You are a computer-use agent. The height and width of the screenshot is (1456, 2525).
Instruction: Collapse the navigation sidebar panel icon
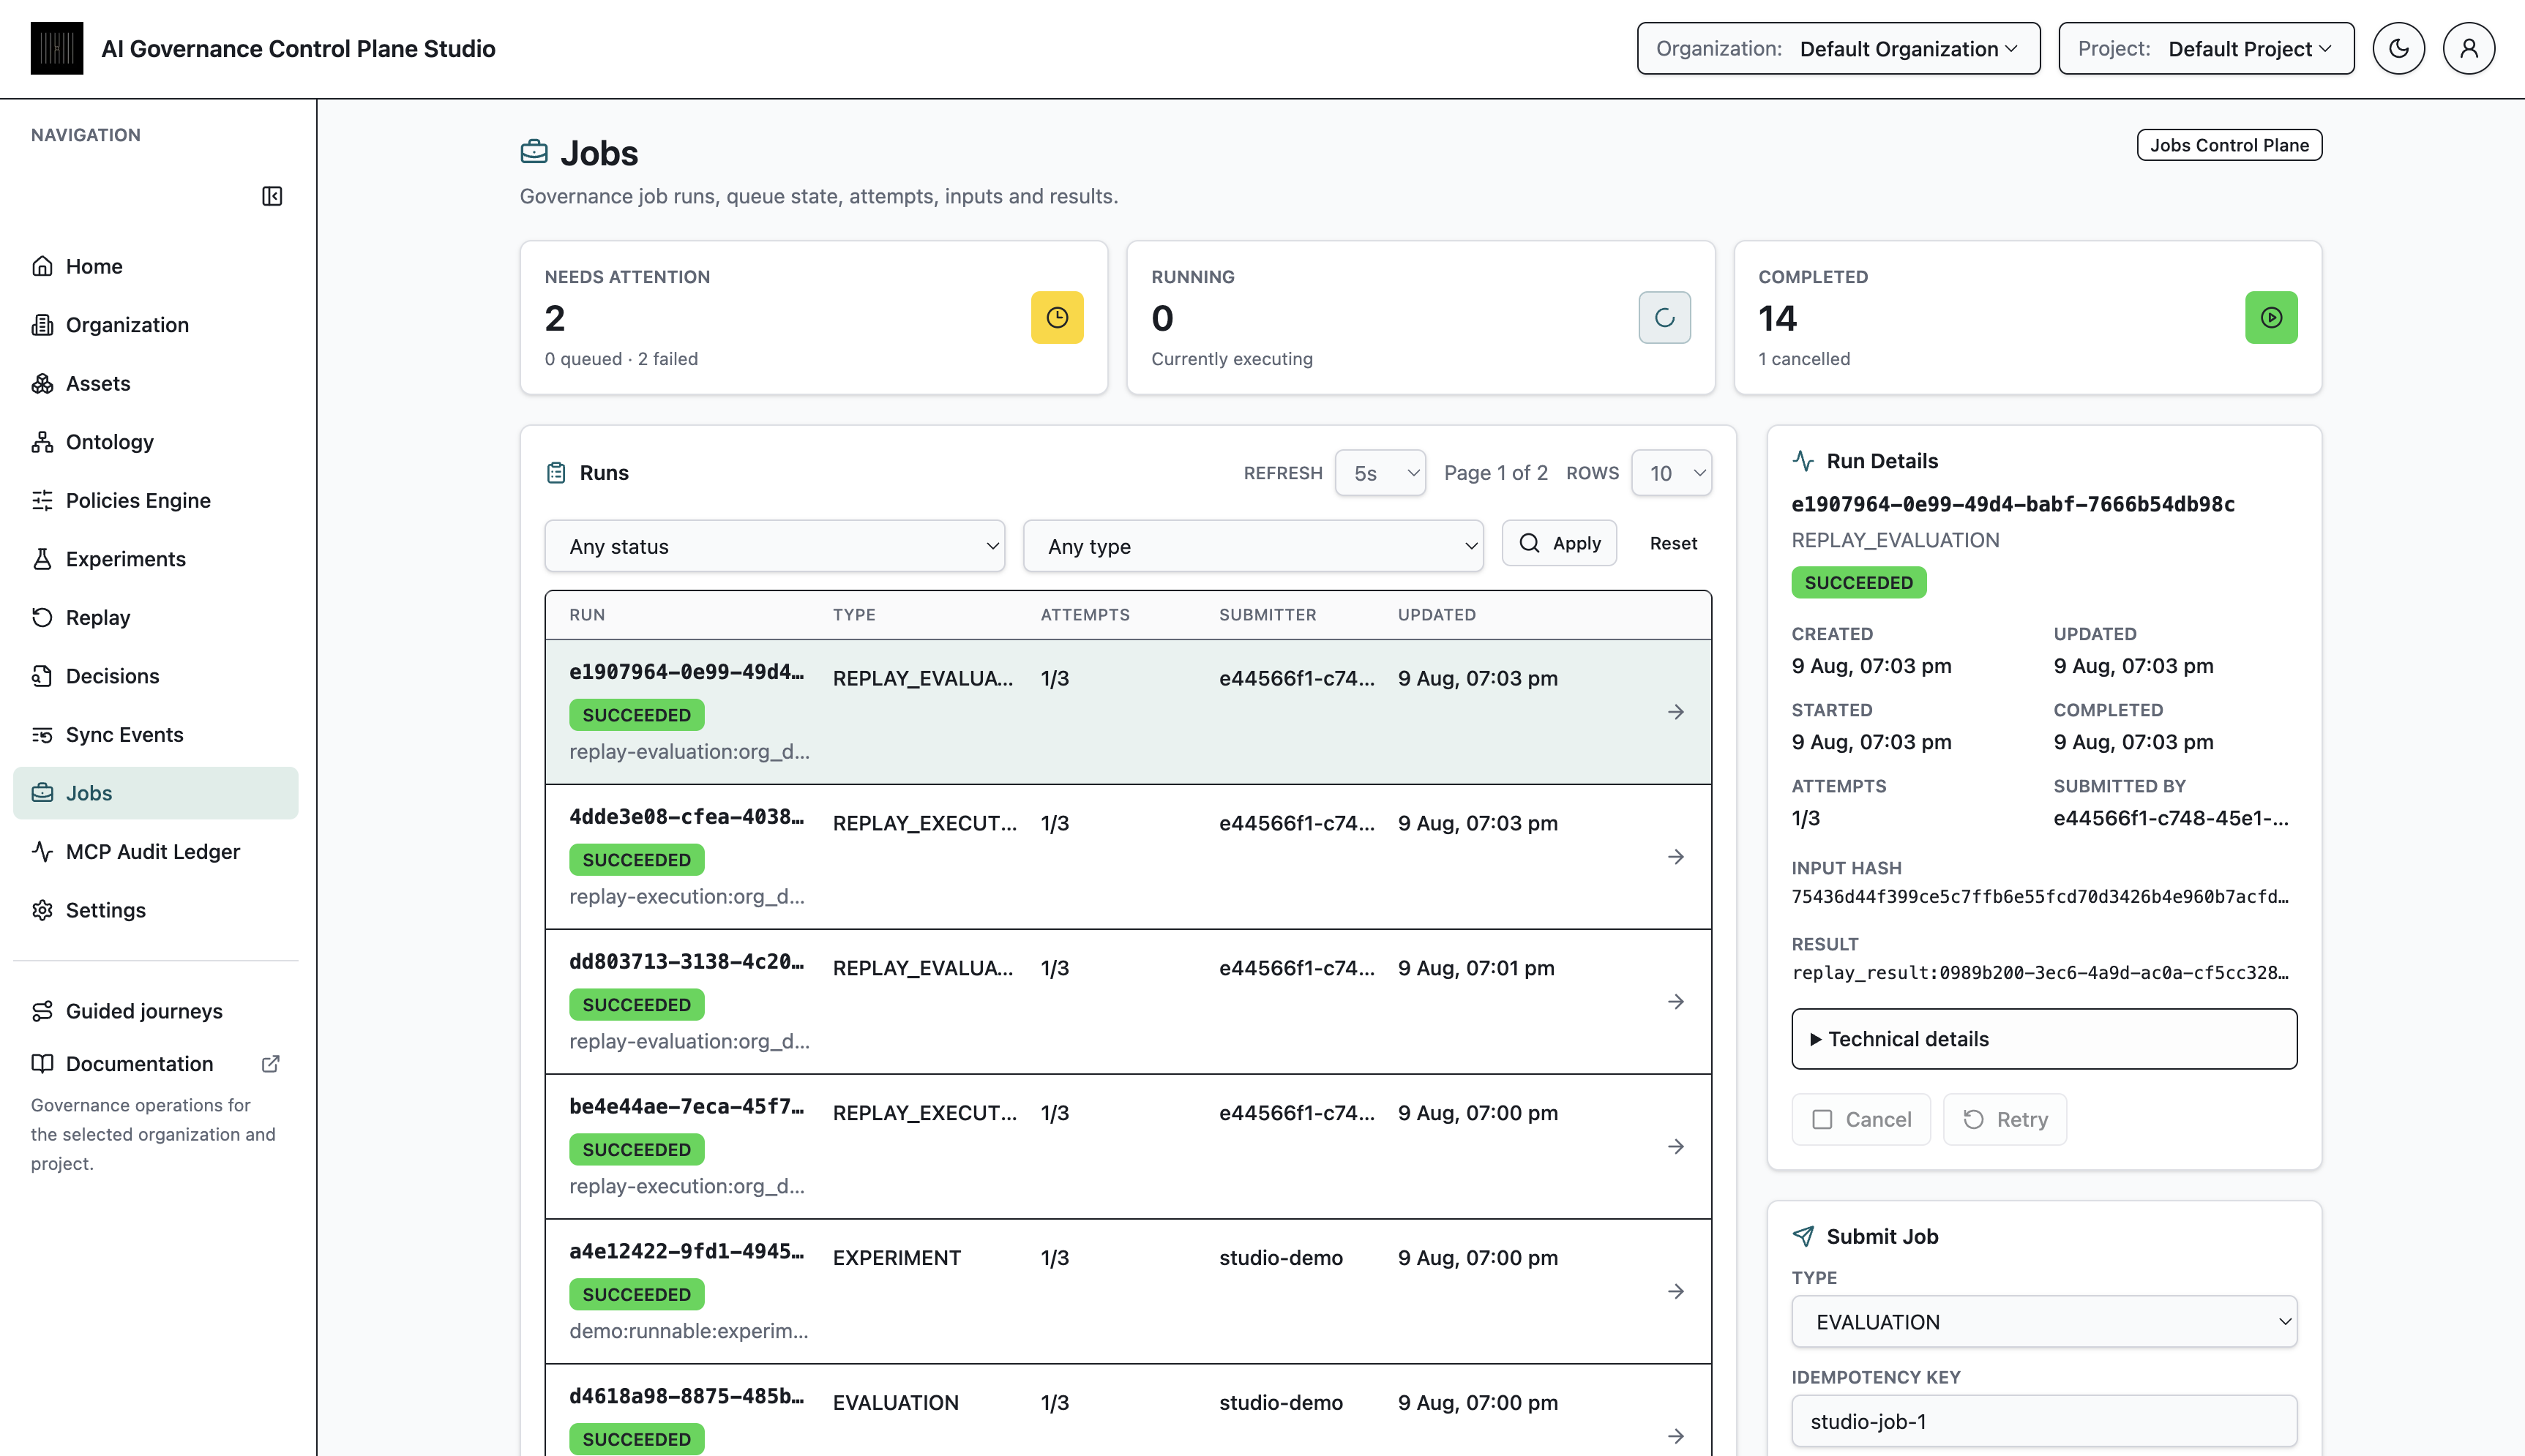click(272, 196)
